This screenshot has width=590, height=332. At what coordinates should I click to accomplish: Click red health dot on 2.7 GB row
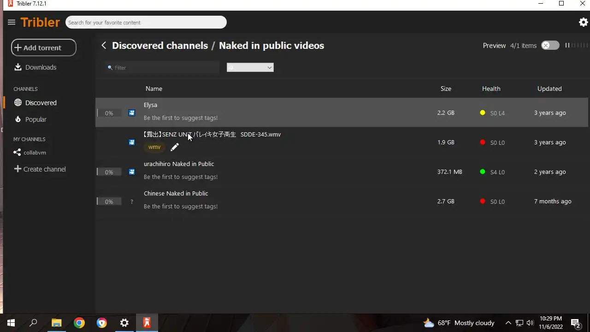tap(483, 201)
